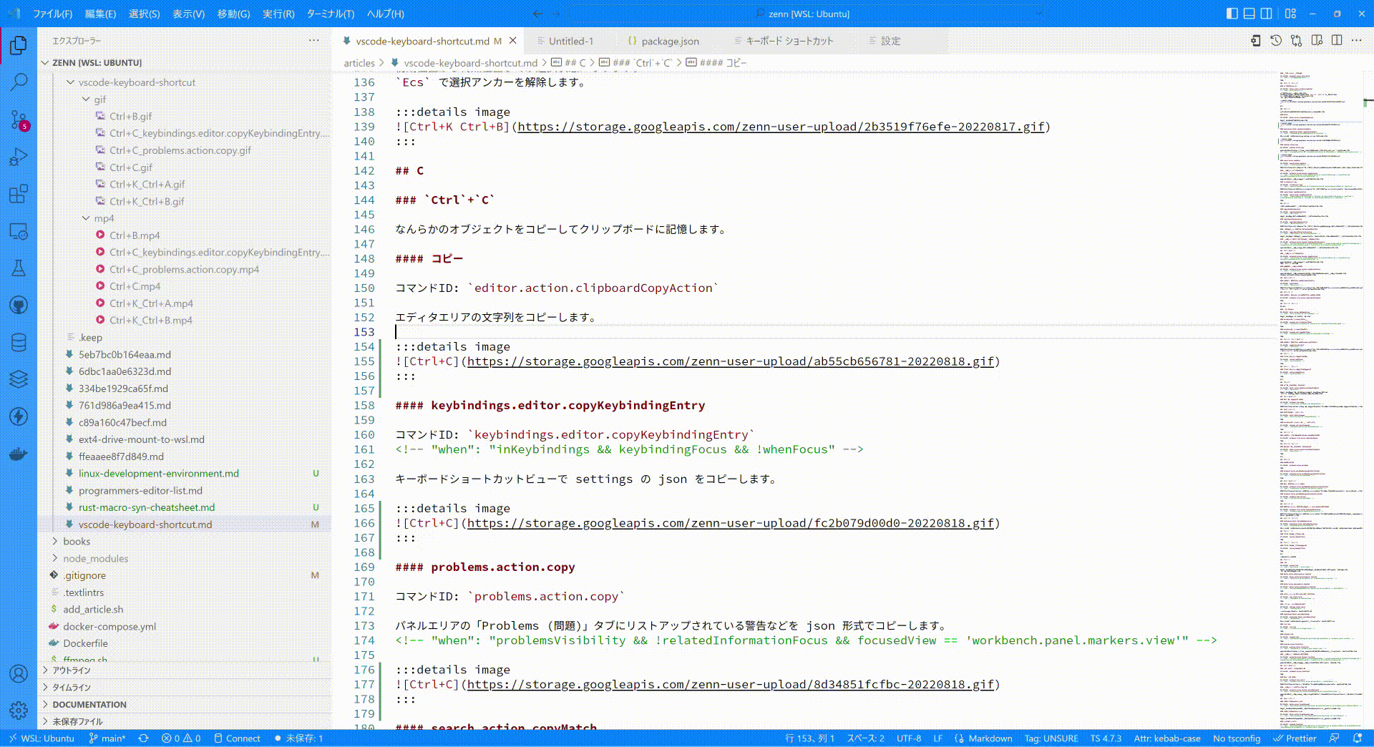Toggle primary side bar visibility
Viewport: 1374px width, 747px height.
click(x=1232, y=14)
